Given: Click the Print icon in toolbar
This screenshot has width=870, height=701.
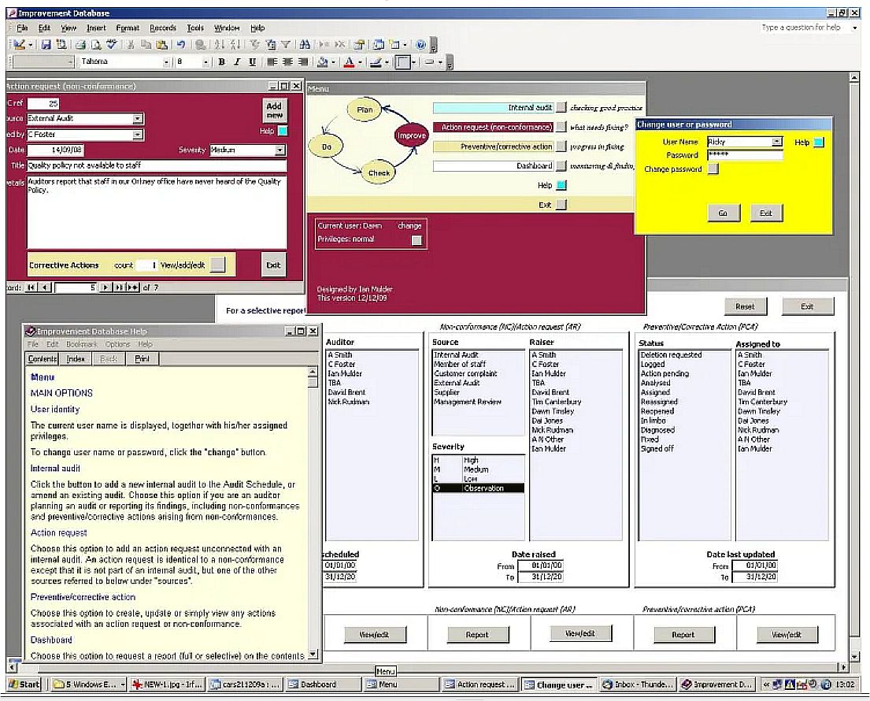Looking at the screenshot, I should tap(80, 45).
